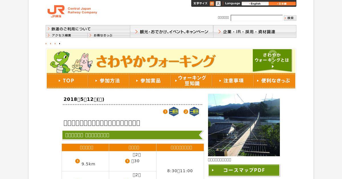Click the 8:30〜11:00 reception time cell

coord(180,171)
